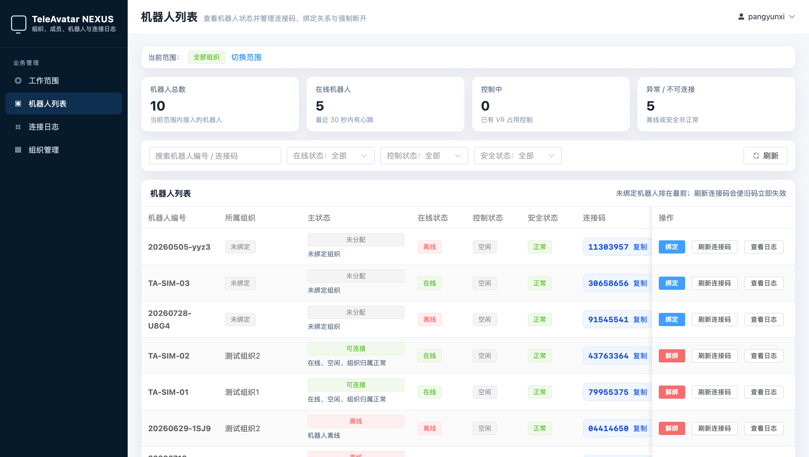Click the 全部组织 scope tag
This screenshot has height=457, width=809.
(206, 57)
